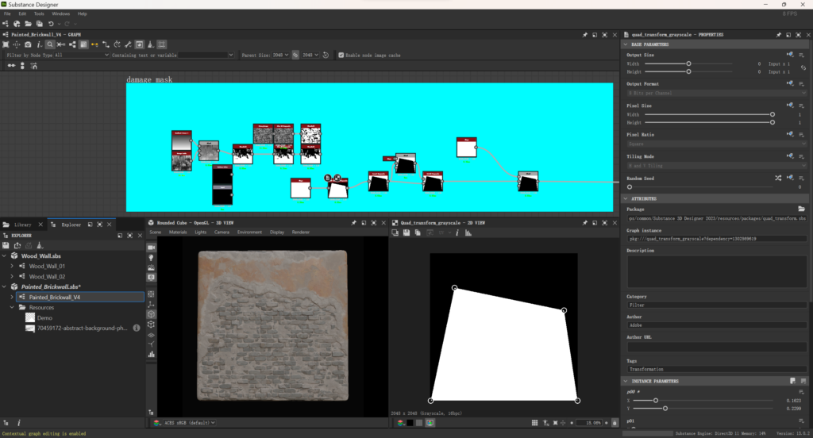
Task: Click the random seed shuffle icon
Action: pos(778,178)
